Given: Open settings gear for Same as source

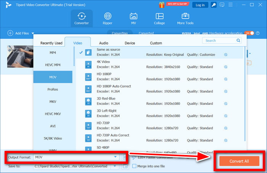Looking at the screenshot, I should pyautogui.click(x=226, y=54).
